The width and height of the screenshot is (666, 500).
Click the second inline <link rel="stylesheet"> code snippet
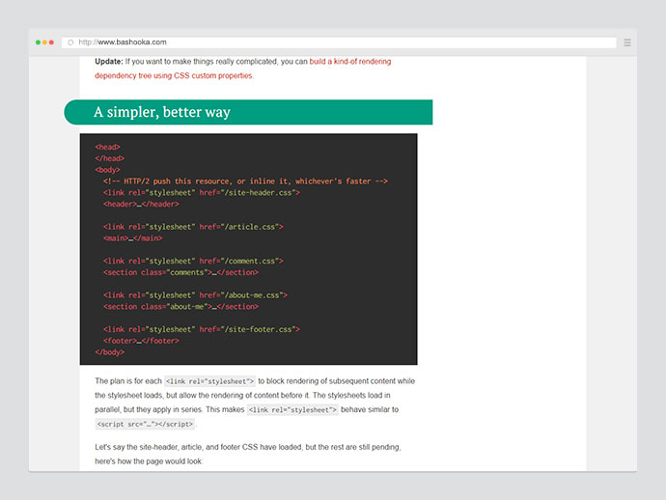pos(292,410)
